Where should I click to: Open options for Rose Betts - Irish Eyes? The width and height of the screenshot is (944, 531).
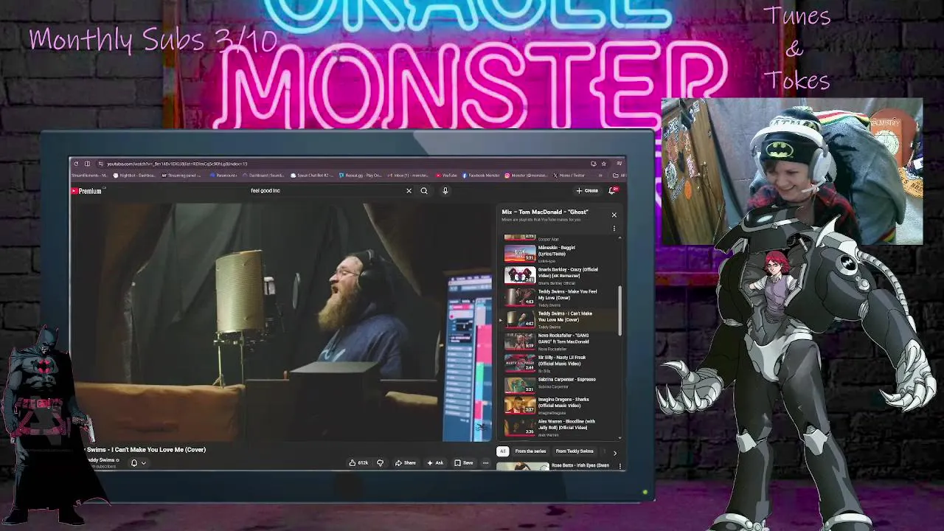point(619,466)
